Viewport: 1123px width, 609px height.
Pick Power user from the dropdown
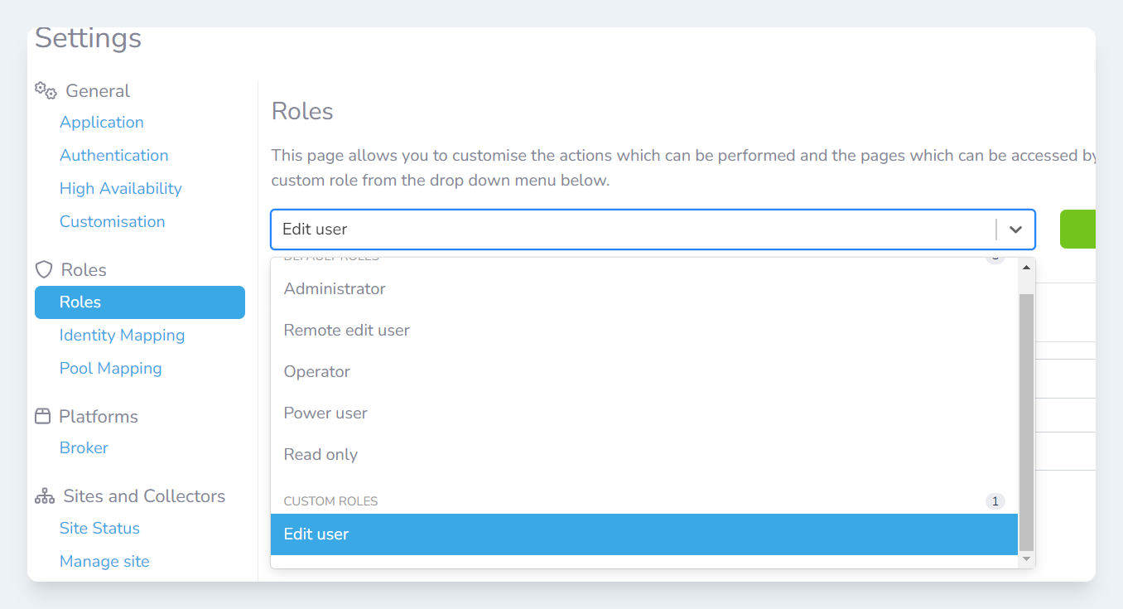click(325, 413)
